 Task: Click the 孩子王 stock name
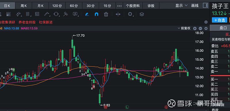(x=221, y=6)
